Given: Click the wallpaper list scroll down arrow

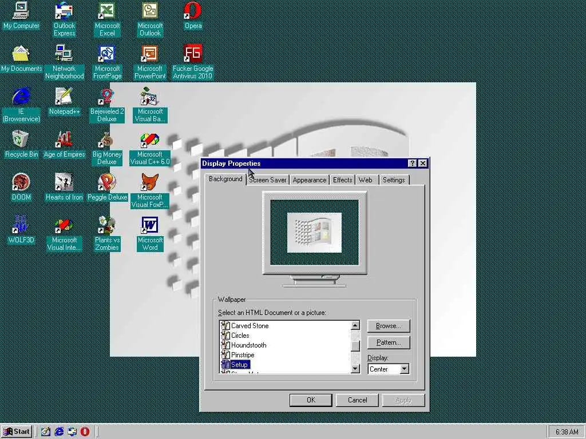Looking at the screenshot, I should 355,369.
